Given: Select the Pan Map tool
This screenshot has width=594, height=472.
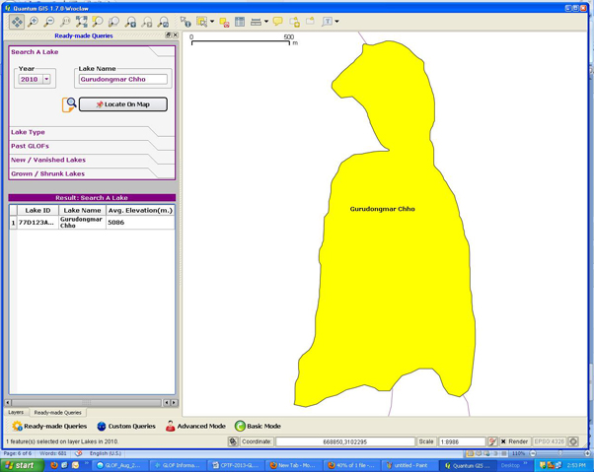Looking at the screenshot, I should click(x=17, y=22).
